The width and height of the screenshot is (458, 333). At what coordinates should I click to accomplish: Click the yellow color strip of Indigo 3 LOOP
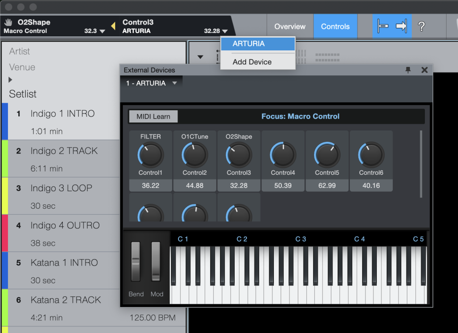click(5, 196)
